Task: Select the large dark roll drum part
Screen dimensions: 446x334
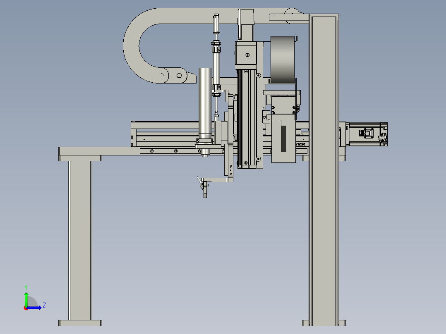Action: pyautogui.click(x=283, y=60)
